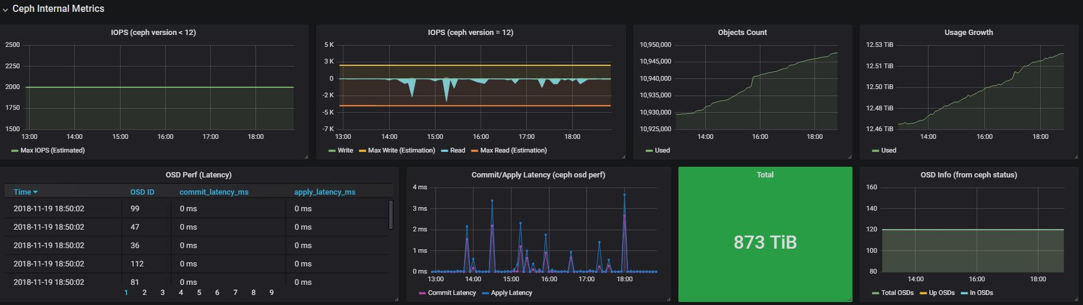Toggle the Apply Latency legend series
This screenshot has height=305, width=1083.
[x=511, y=293]
